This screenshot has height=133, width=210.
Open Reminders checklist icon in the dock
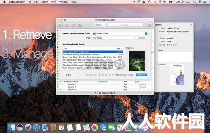(x=78, y=127)
